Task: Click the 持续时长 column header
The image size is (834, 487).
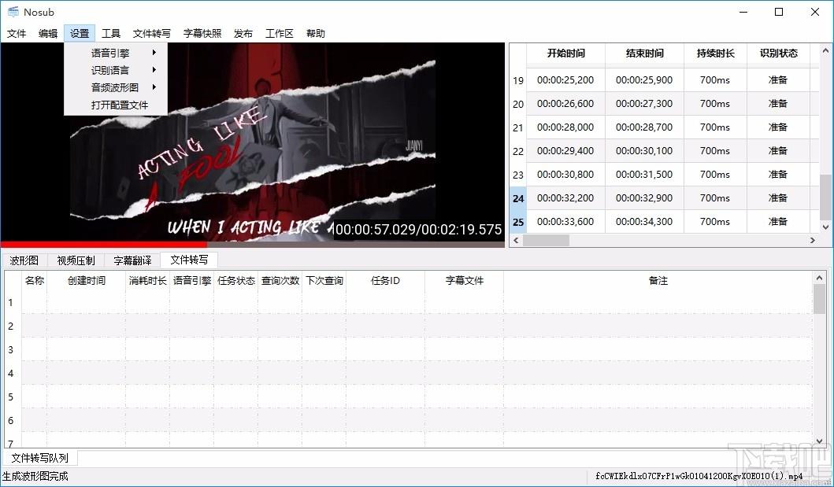Action: [715, 53]
